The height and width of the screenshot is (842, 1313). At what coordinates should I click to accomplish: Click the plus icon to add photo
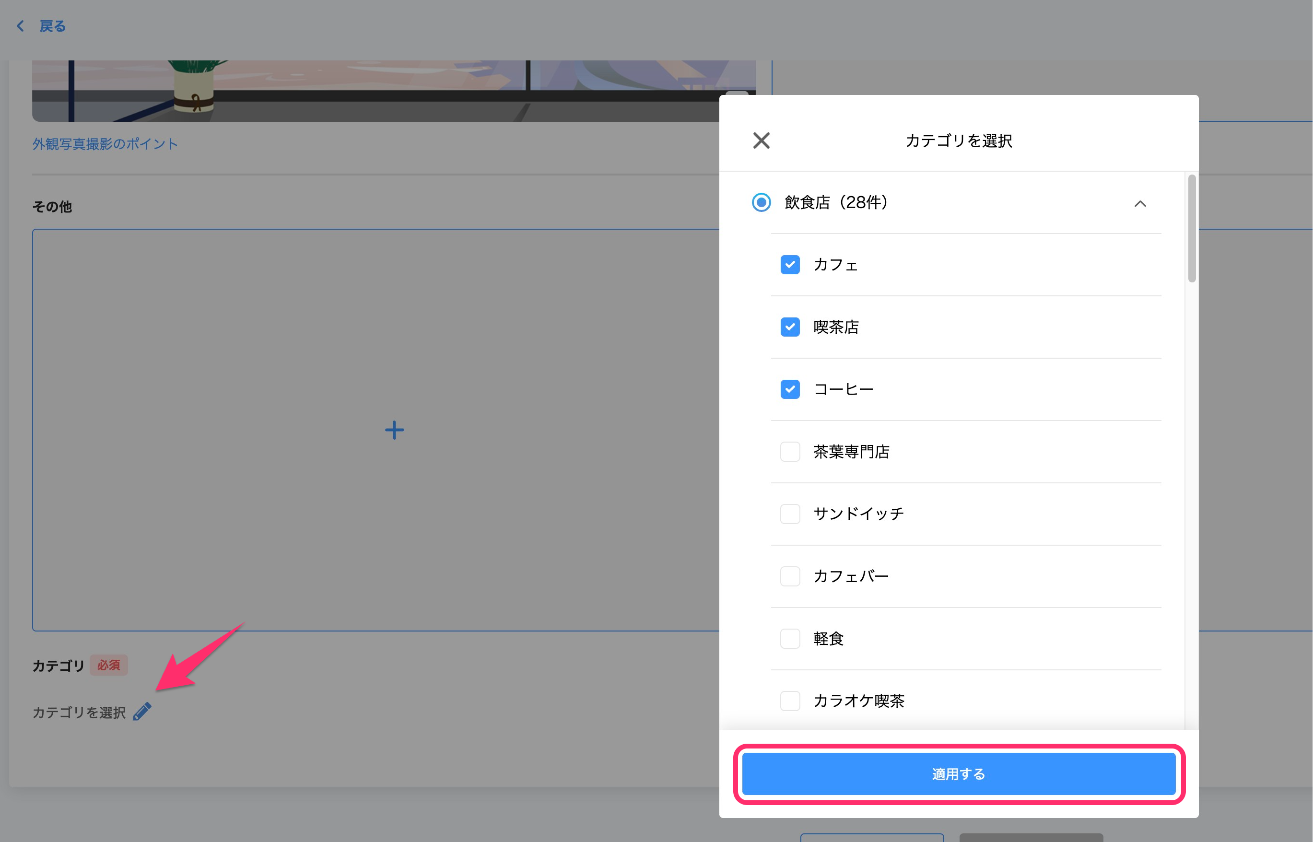point(394,430)
